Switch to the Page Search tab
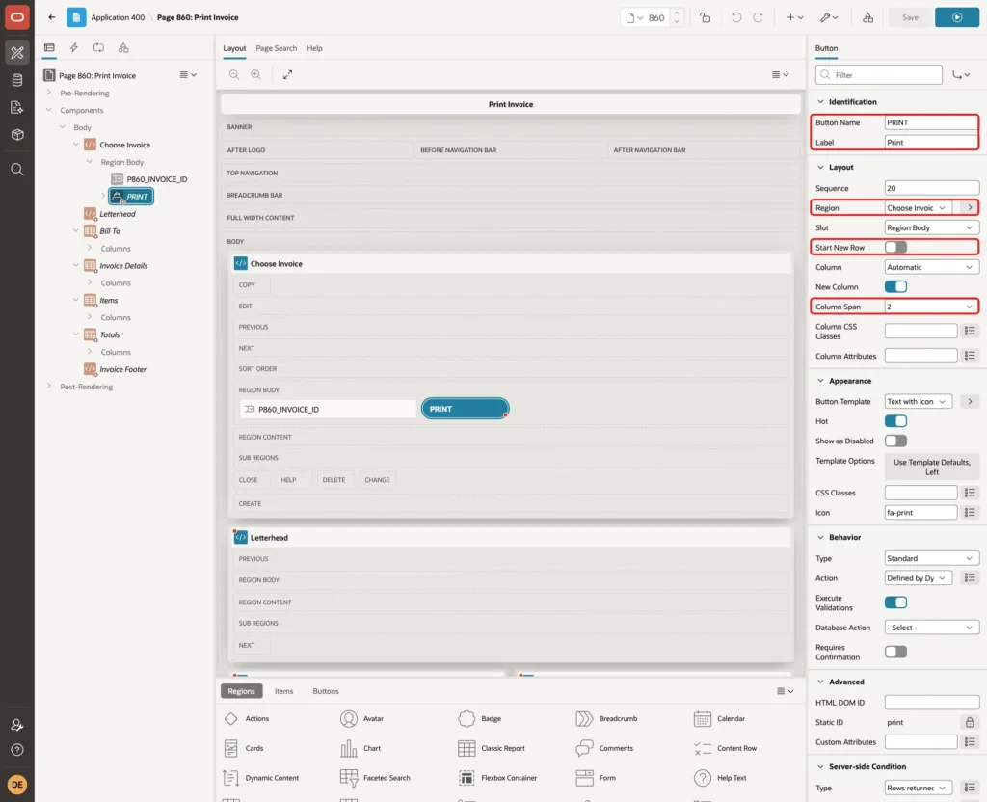This screenshot has height=802, width=987. 276,48
